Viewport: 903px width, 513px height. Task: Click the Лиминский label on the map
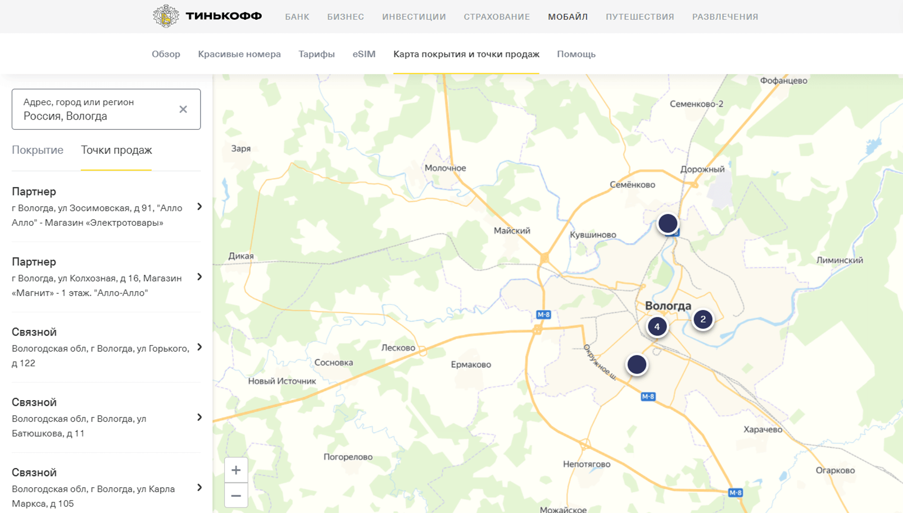pos(840,260)
